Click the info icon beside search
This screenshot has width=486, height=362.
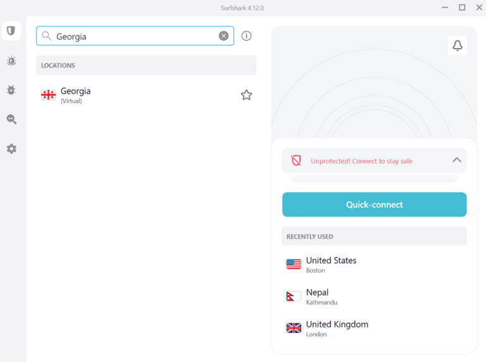tap(247, 36)
